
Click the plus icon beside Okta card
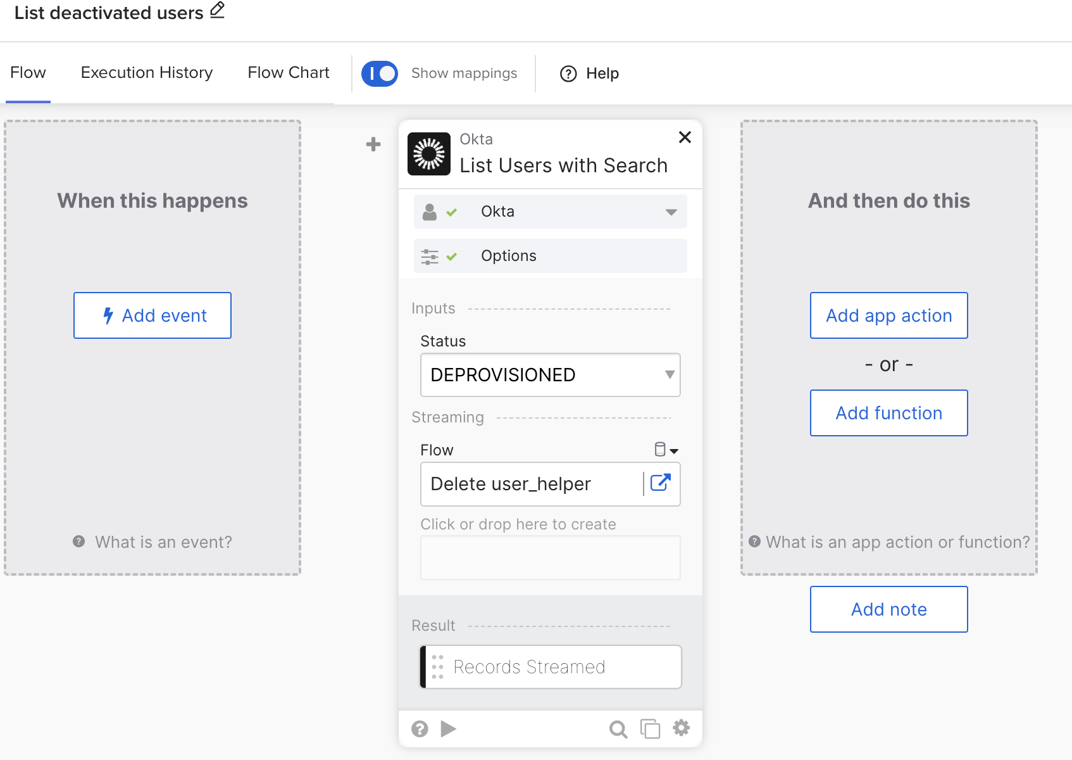point(373,144)
